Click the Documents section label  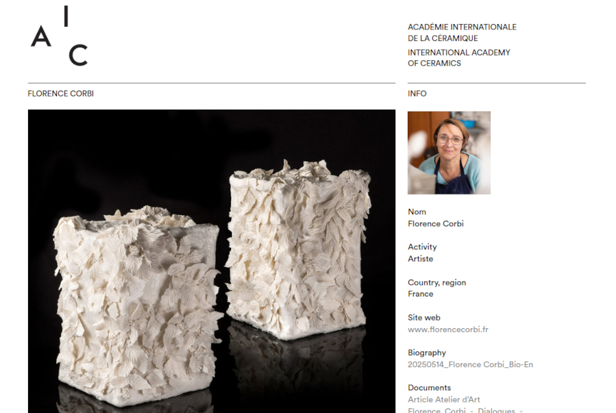click(430, 388)
